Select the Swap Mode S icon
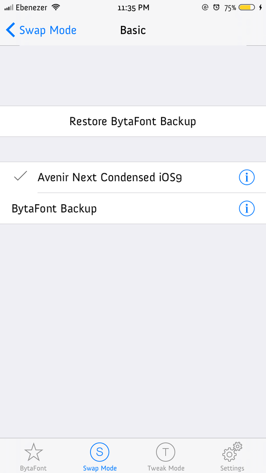 pyautogui.click(x=100, y=452)
